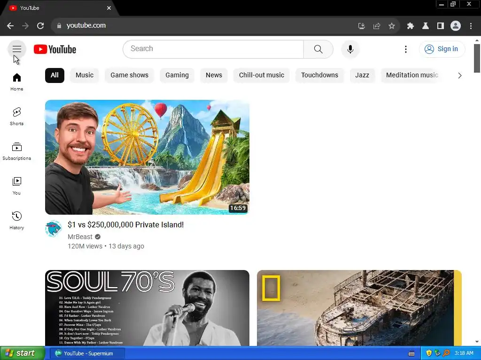Open MrBeast channel avatar
Screen dimensions: 481x360
click(54, 228)
